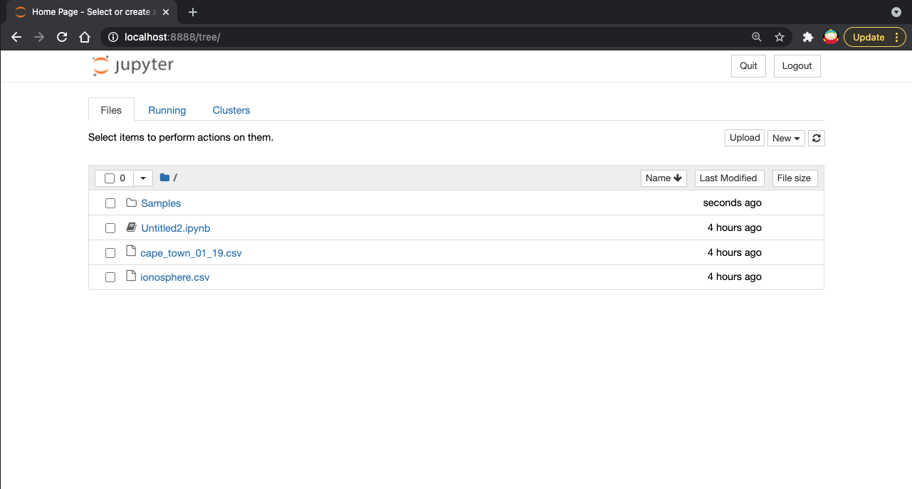
Task: Open the cape_town_01_19.csv file link
Action: [x=191, y=253]
